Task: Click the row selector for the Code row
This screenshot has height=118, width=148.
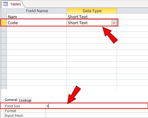Action: coord(4,23)
